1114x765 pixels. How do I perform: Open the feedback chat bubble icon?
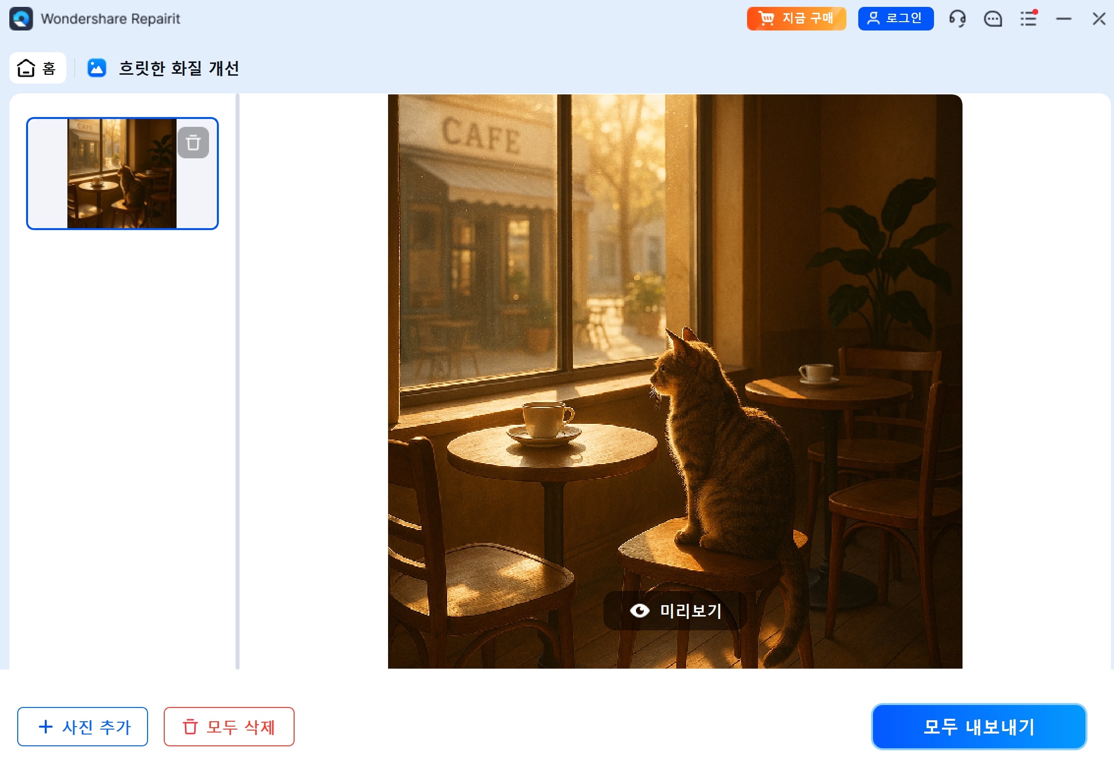(x=993, y=19)
